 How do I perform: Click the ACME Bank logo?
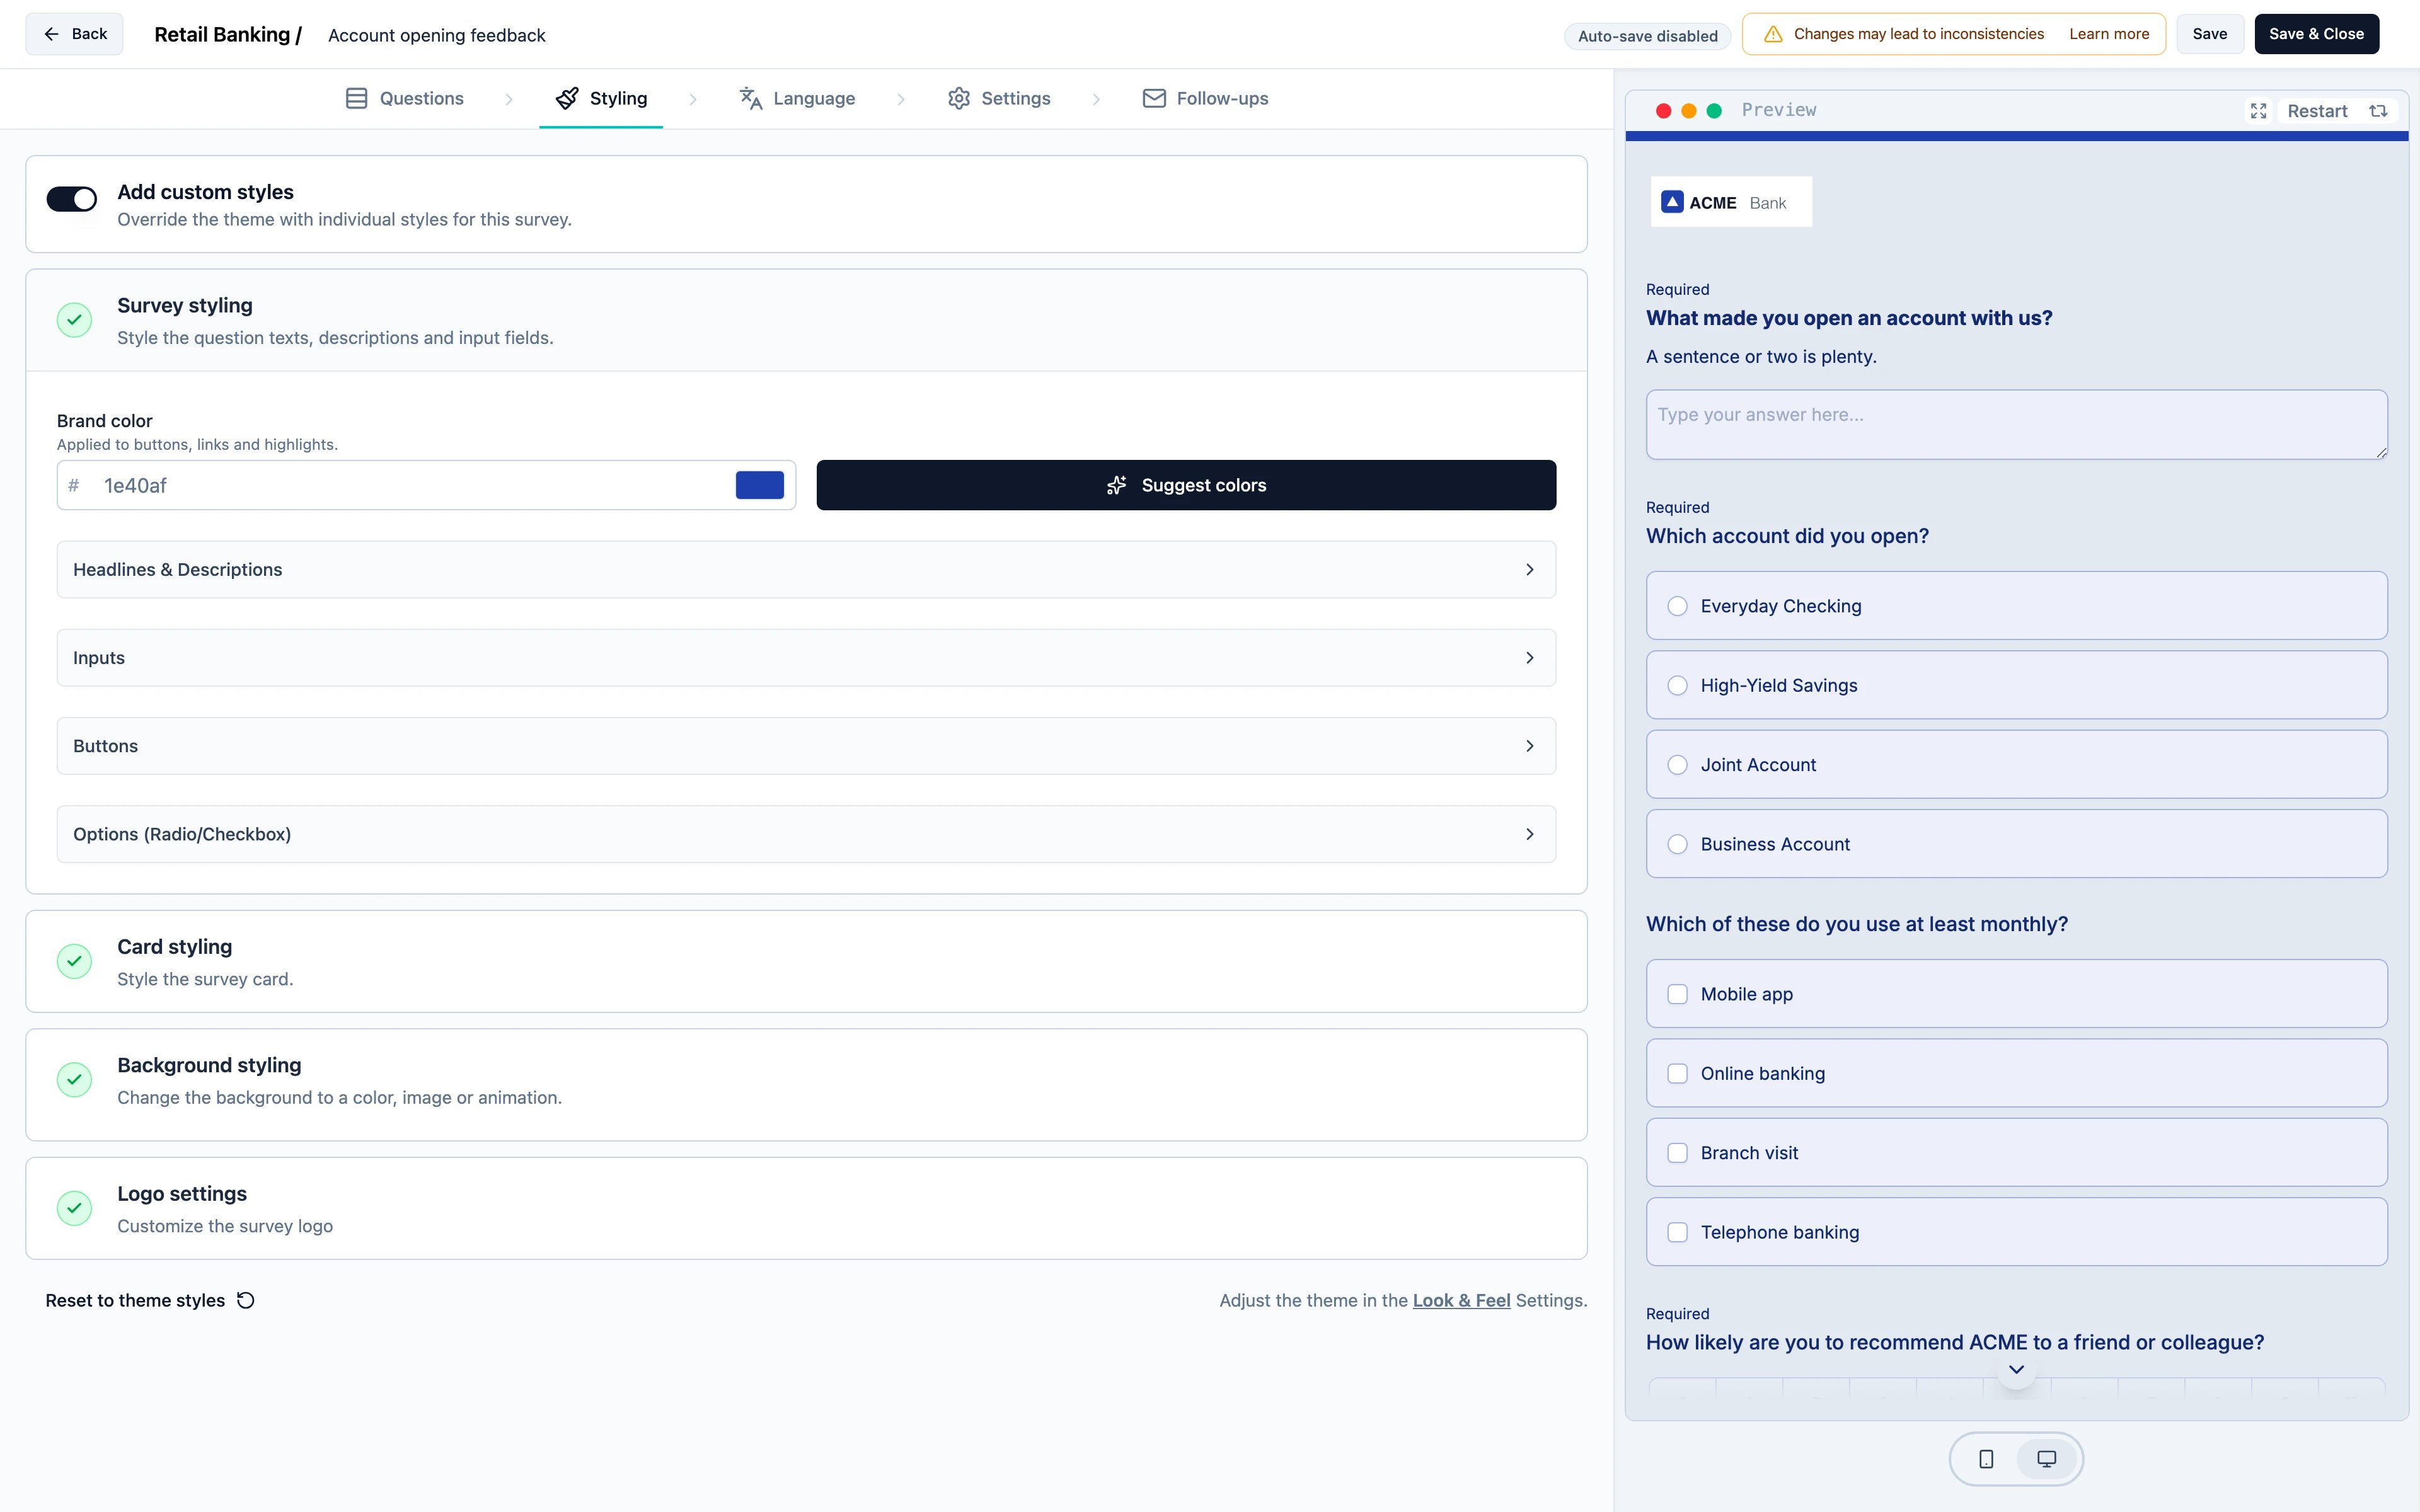pos(1731,202)
